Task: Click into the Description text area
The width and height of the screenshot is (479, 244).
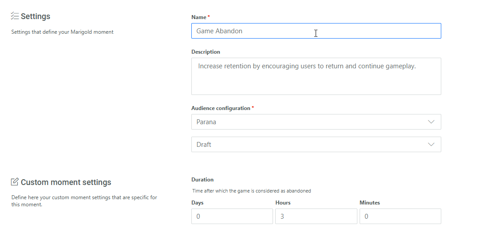Action: click(x=316, y=76)
